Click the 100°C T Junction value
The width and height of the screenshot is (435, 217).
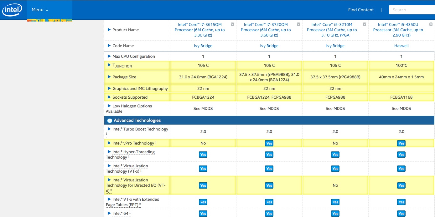[401, 65]
